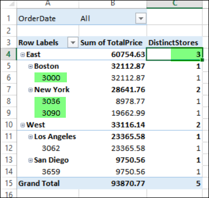Click the Boston row label

[x=47, y=66]
